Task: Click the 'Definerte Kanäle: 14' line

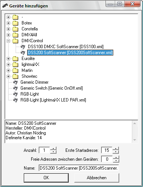Action: tap(24, 138)
